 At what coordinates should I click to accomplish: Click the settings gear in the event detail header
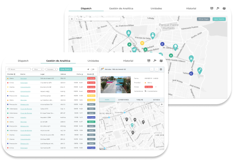(x=161, y=69)
